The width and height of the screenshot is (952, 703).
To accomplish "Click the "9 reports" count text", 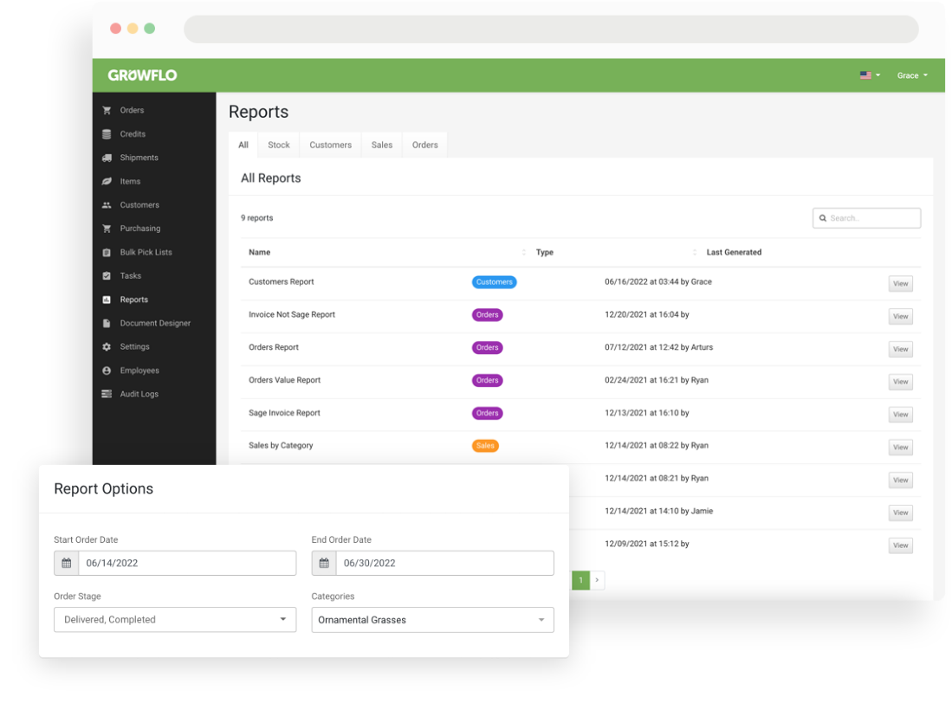I will (256, 218).
